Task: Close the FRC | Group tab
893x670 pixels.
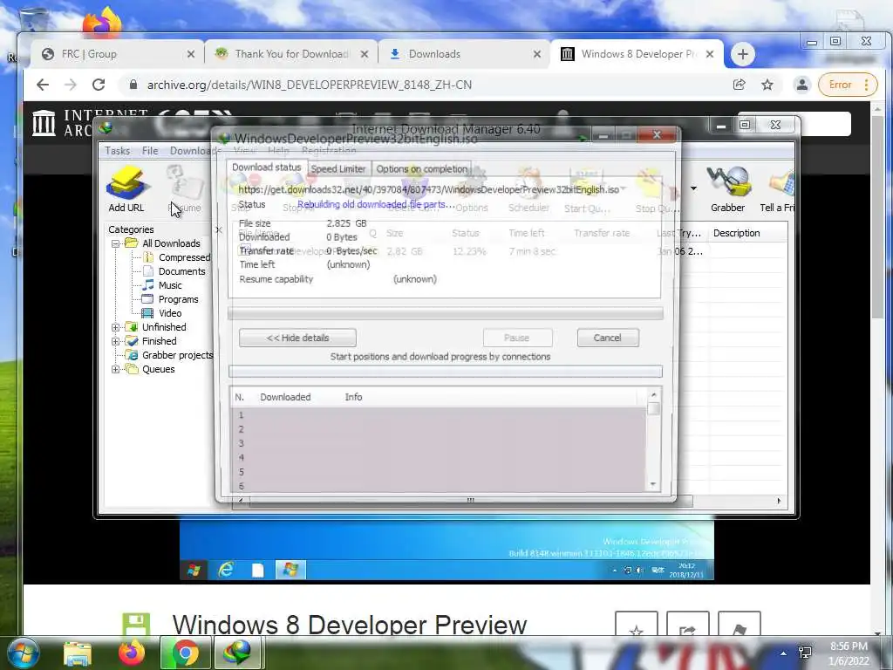Action: point(191,54)
